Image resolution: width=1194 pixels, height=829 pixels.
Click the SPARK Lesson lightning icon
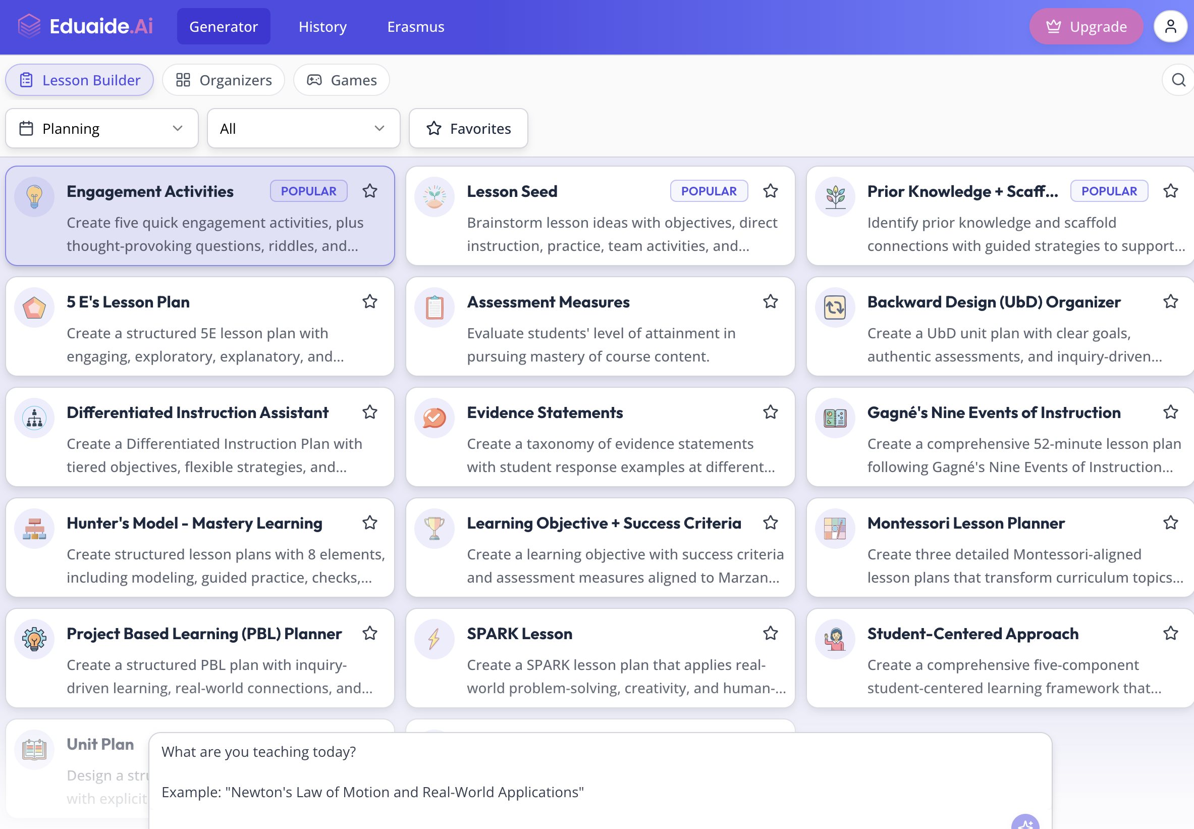435,639
